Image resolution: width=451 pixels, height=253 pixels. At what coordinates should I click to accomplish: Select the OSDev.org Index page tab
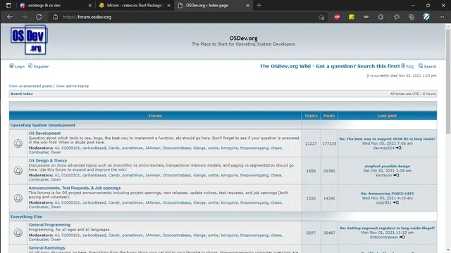[213, 5]
